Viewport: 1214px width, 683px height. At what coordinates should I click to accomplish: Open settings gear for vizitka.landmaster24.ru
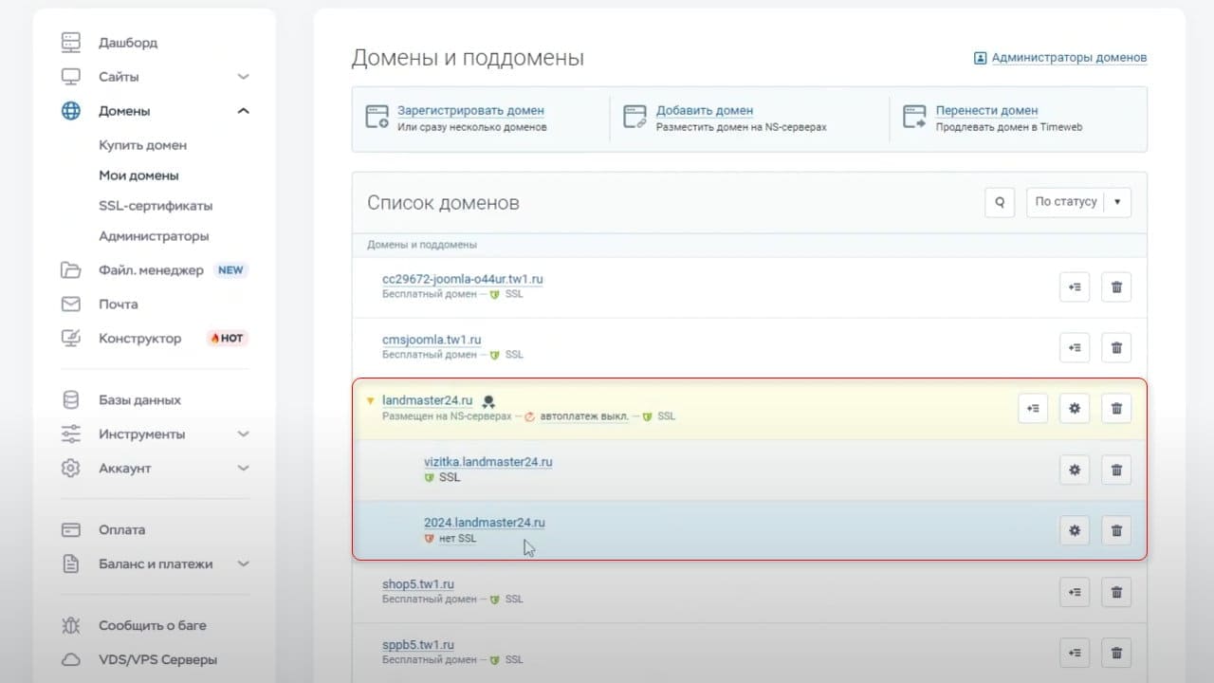[1075, 470]
